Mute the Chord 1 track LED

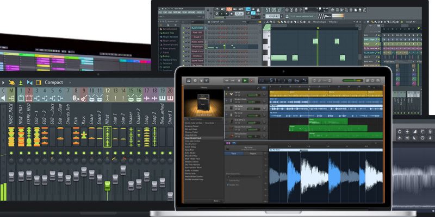coord(170,153)
